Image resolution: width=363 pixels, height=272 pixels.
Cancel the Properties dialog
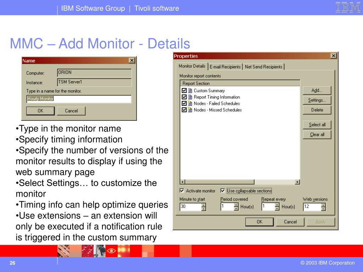(x=290, y=222)
